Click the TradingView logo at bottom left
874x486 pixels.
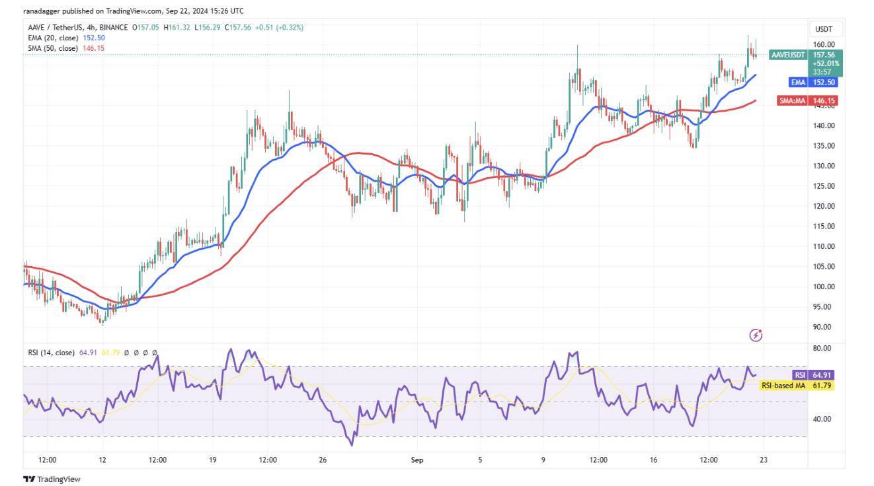point(52,479)
